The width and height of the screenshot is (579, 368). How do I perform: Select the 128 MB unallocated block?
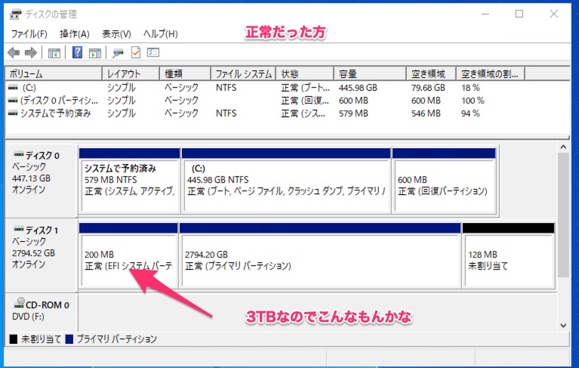point(509,255)
